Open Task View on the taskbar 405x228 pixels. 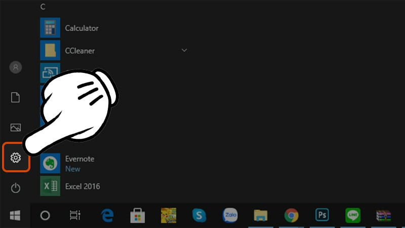coord(75,215)
